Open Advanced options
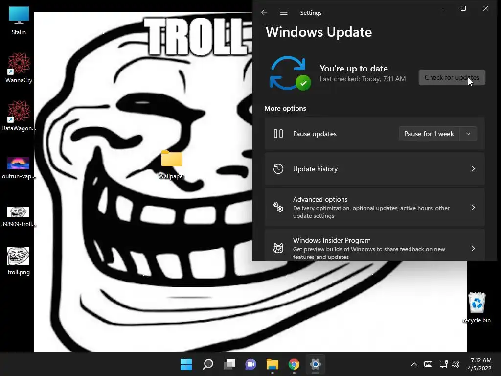501x376 pixels. click(374, 207)
